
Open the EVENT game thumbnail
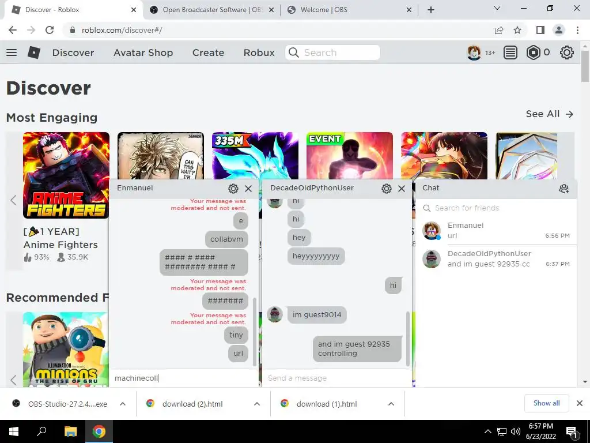click(350, 156)
